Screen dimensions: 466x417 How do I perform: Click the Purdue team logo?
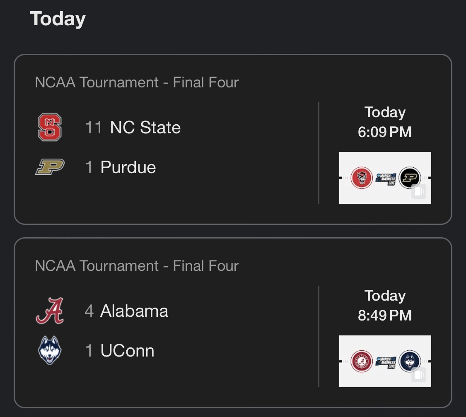pos(50,167)
